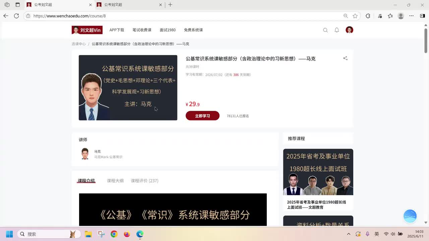429x241 pixels.
Task: Switch input language 英 indicator
Action: (377, 234)
